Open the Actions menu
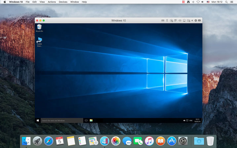The width and height of the screenshot is (237, 148). [x=52, y=2]
